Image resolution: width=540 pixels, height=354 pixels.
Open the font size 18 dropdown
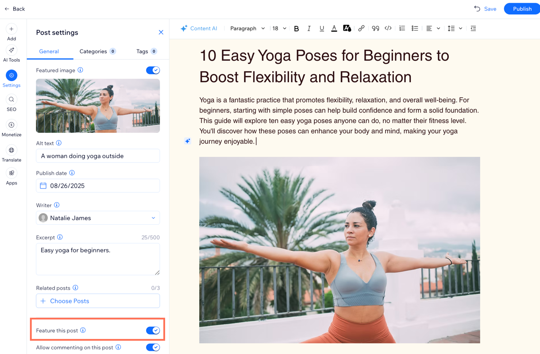pyautogui.click(x=279, y=28)
